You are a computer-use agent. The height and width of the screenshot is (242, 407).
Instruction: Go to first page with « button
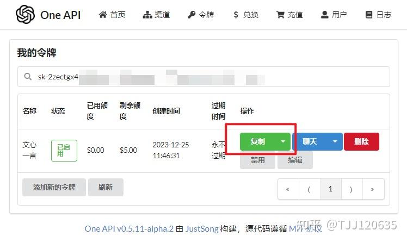pyautogui.click(x=288, y=189)
